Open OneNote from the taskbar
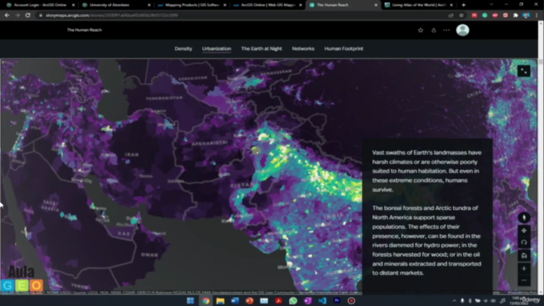The width and height of the screenshot is (544, 306). click(308, 300)
